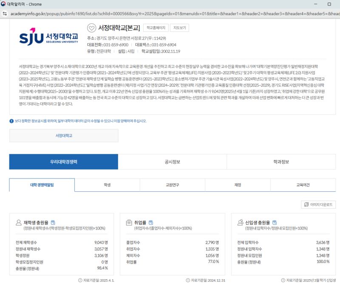
Task: Select 재정 sub-tab
Action: tap(238, 185)
